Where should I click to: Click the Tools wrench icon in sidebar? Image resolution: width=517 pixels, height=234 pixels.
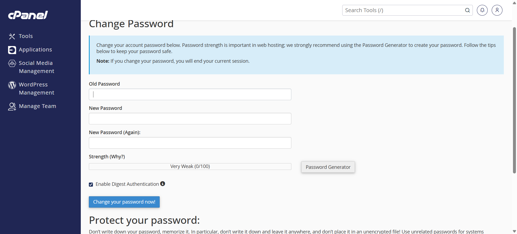point(12,36)
